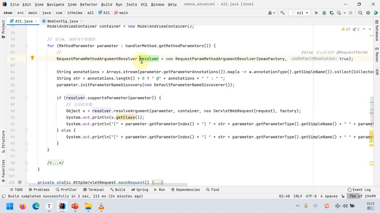Open the Profile run icon

pyautogui.click(x=339, y=13)
